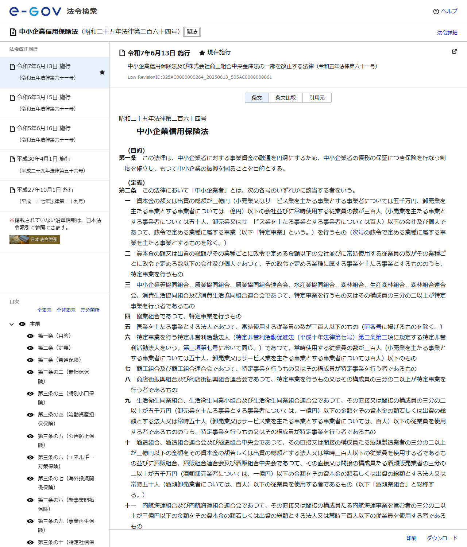
Task: Toggle visibility eye for 第三条の二（無担保保険）
Action: coord(30,372)
